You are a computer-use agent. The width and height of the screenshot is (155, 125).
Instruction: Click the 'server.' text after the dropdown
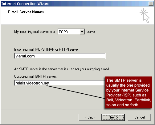(x=92, y=32)
